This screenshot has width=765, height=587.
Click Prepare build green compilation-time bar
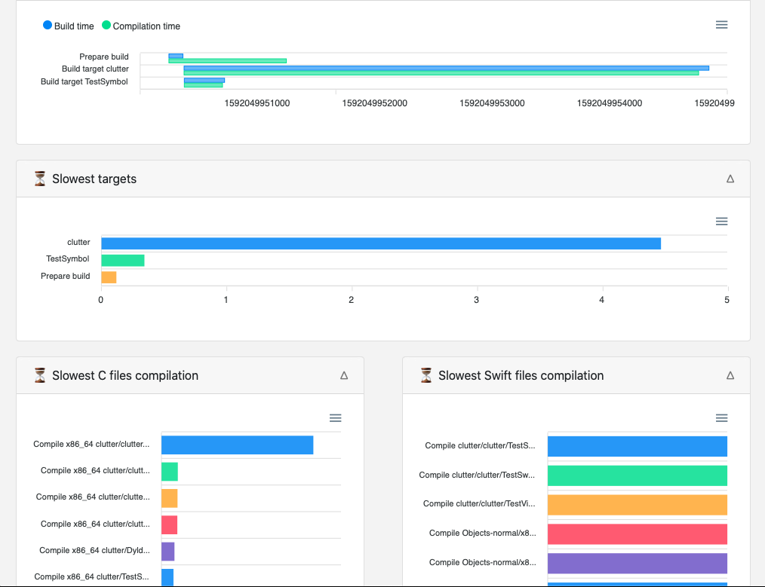pyautogui.click(x=227, y=61)
